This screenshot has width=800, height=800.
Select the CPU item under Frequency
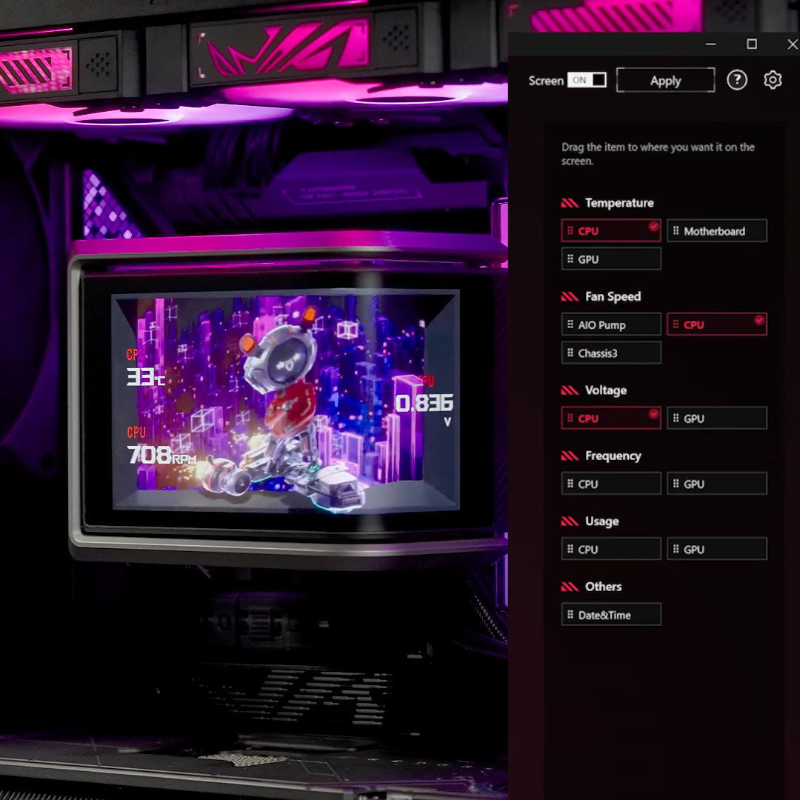(x=611, y=484)
